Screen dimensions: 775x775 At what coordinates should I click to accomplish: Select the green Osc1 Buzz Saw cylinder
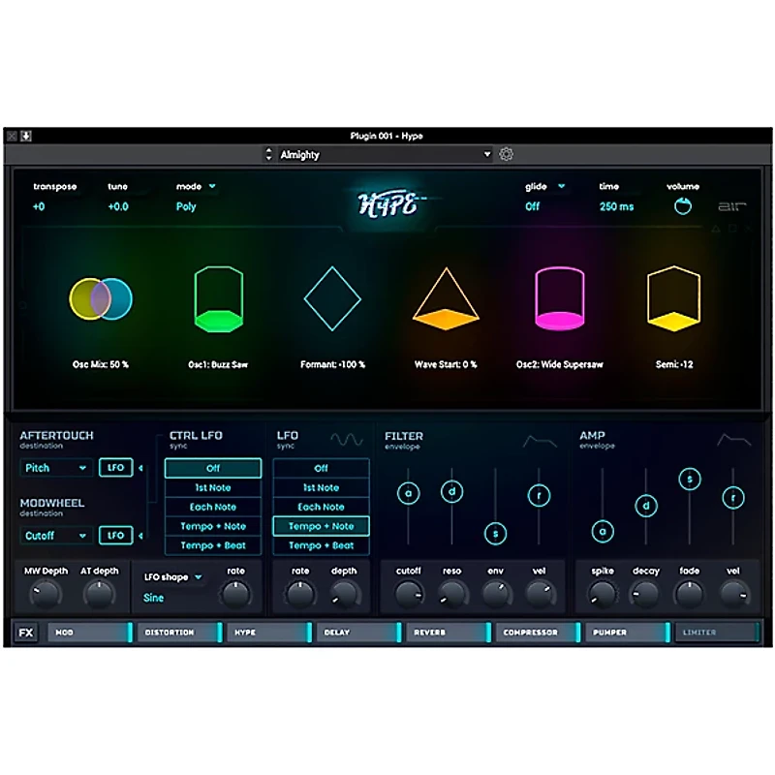pos(218,298)
